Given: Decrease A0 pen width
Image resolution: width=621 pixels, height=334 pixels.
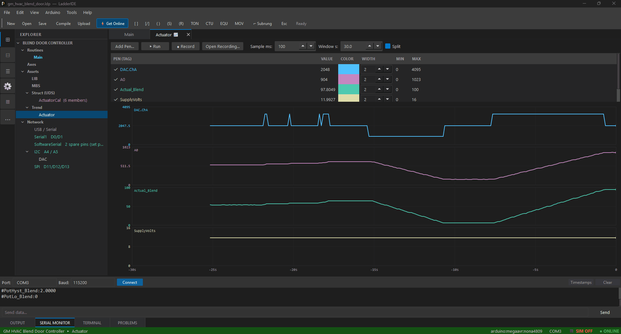Looking at the screenshot, I should coord(387,79).
